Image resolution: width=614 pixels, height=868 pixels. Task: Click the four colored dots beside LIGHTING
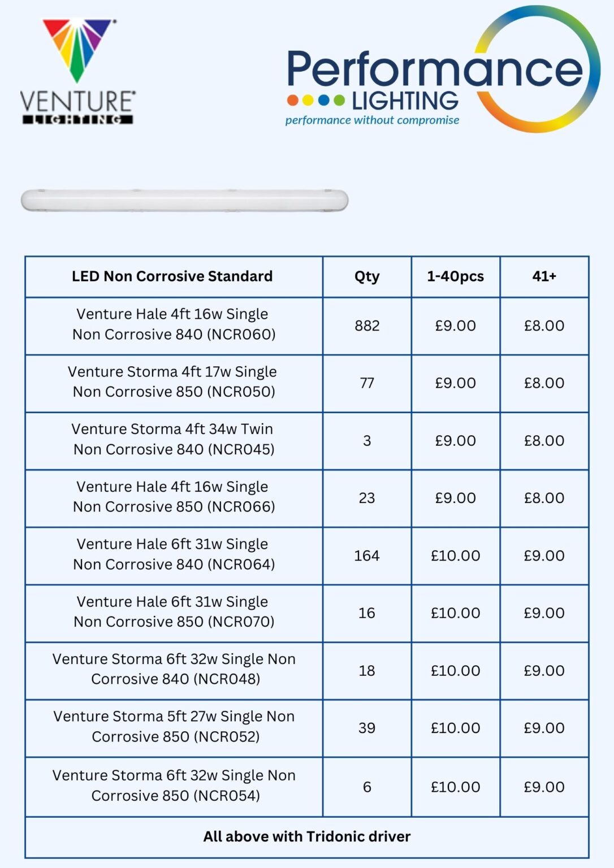tap(315, 101)
